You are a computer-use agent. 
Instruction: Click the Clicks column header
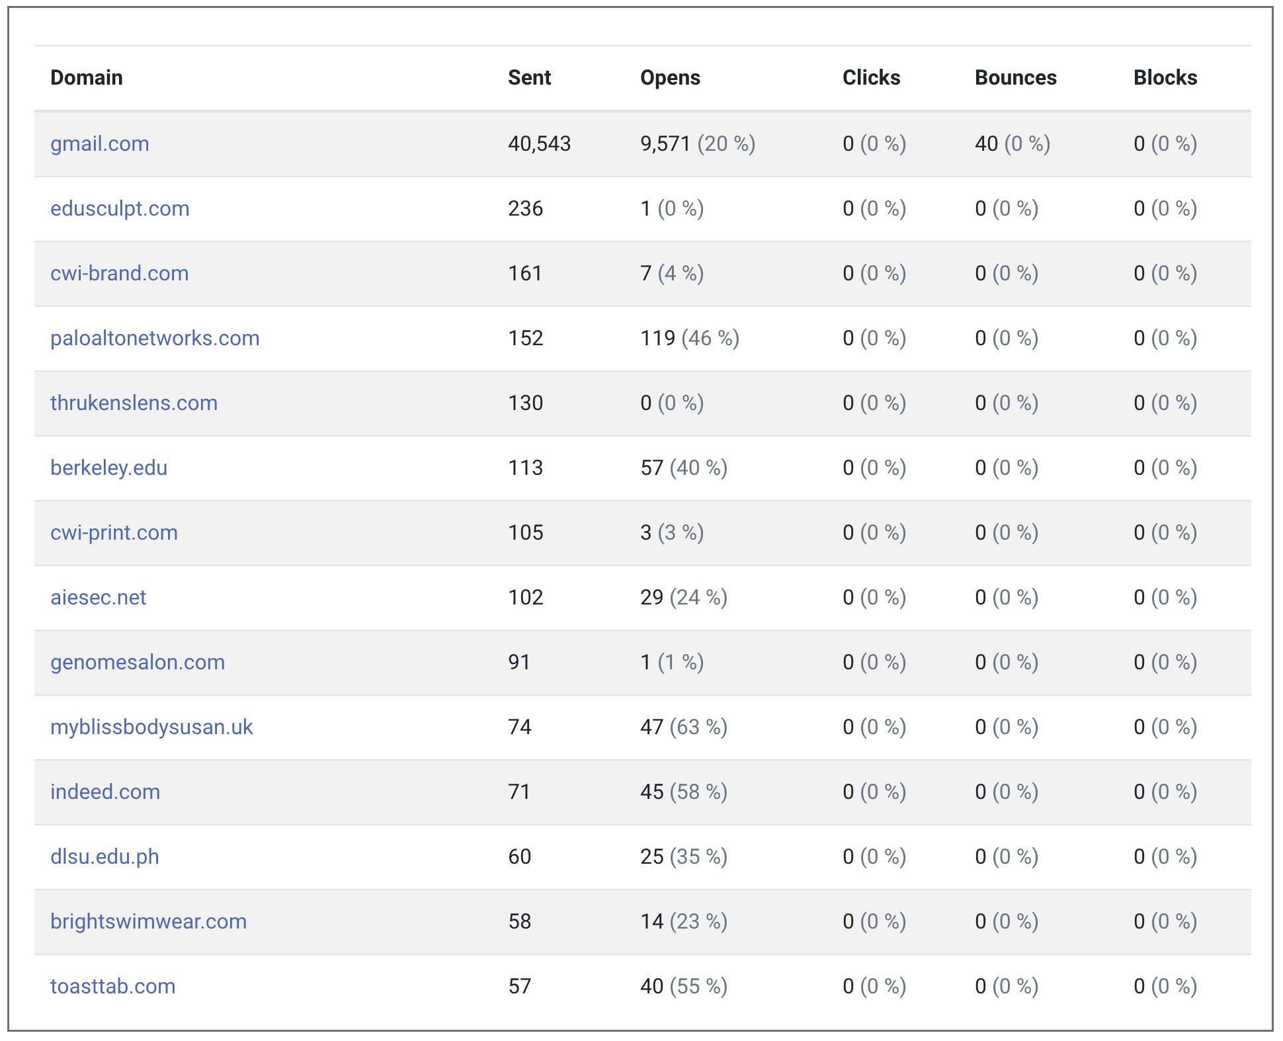[871, 77]
